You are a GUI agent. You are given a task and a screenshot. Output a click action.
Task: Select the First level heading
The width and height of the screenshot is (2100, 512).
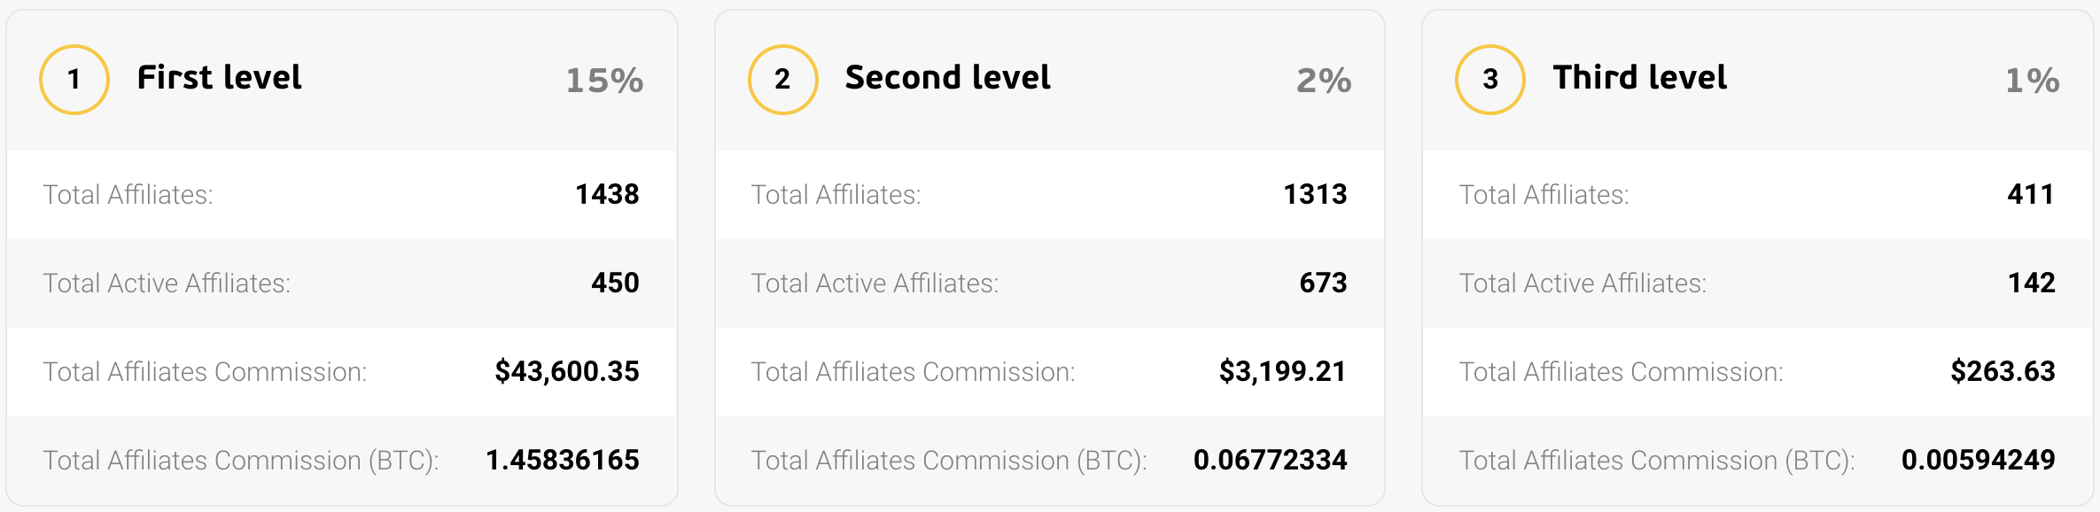pos(220,78)
